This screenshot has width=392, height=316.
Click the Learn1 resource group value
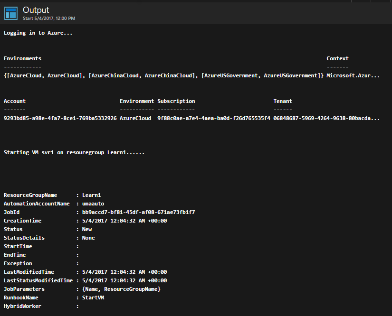92,195
